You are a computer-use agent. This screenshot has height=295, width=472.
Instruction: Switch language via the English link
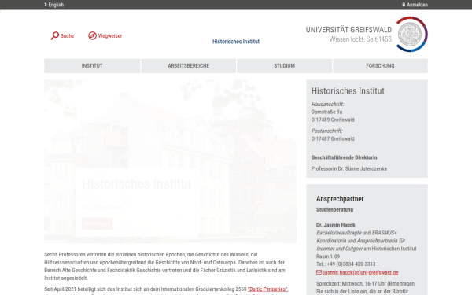pyautogui.click(x=56, y=5)
